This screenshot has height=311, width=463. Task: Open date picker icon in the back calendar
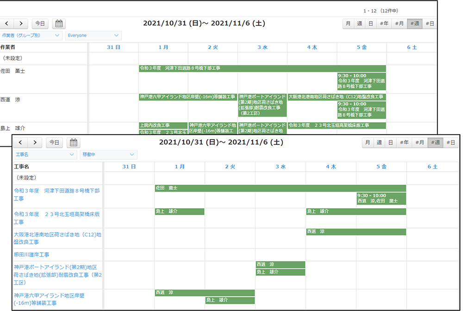59,24
